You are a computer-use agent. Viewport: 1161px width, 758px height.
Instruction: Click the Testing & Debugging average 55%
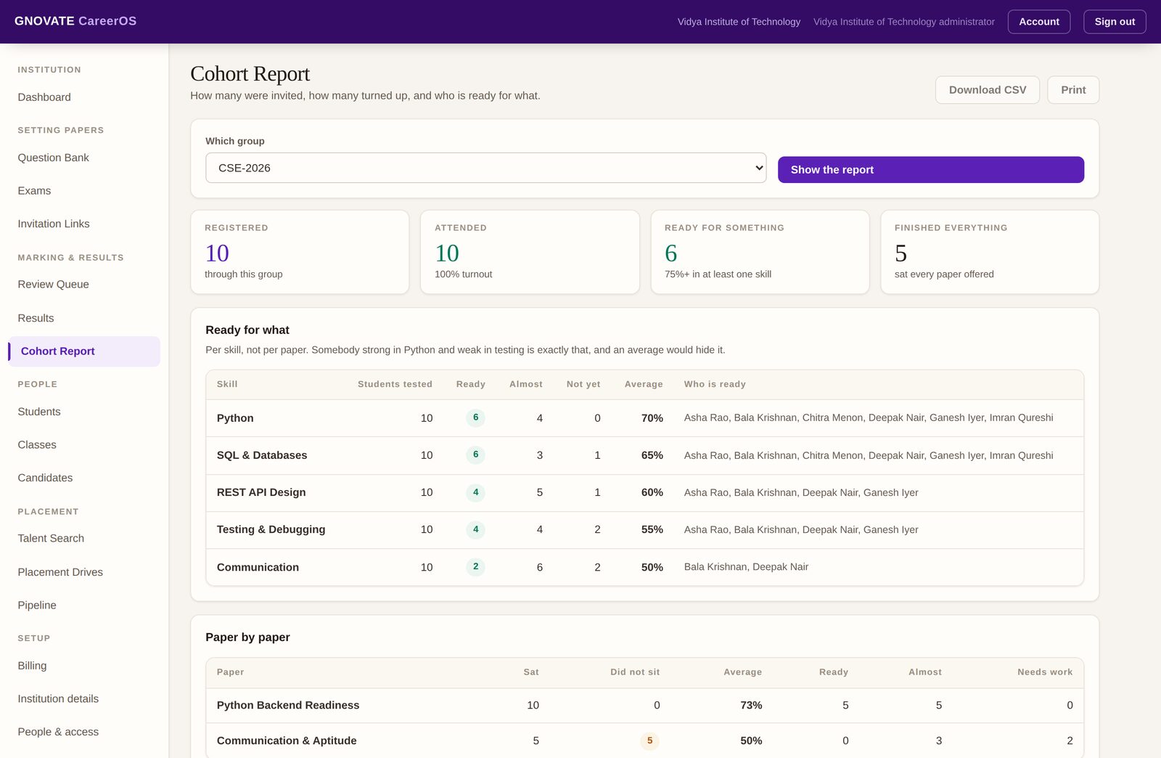652,529
